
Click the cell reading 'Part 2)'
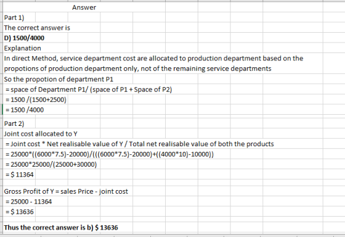[14, 123]
